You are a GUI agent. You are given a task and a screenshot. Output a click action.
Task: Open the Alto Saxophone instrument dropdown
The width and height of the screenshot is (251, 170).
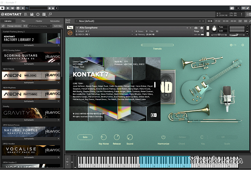click(78, 28)
